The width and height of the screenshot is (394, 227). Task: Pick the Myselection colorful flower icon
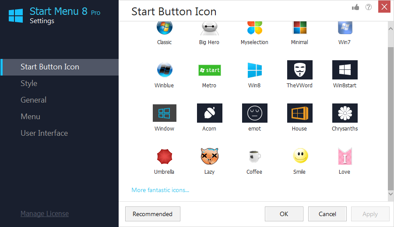click(x=254, y=28)
